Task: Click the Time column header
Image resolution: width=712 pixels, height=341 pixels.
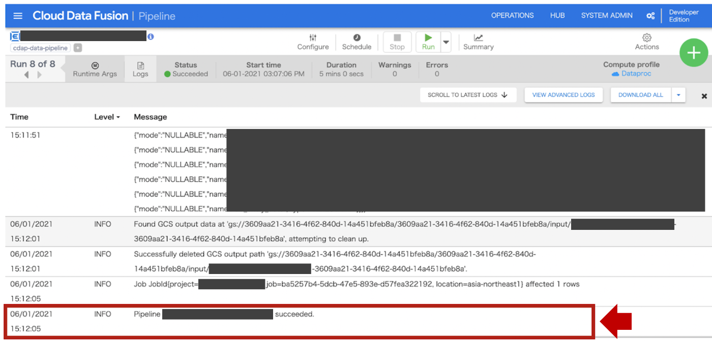Action: point(19,117)
